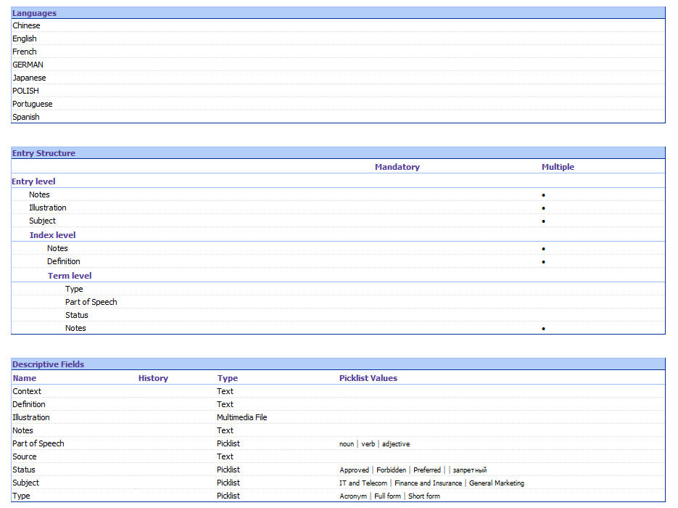Click Picklist type in the Status row
This screenshot has height=508, width=678.
click(x=228, y=470)
